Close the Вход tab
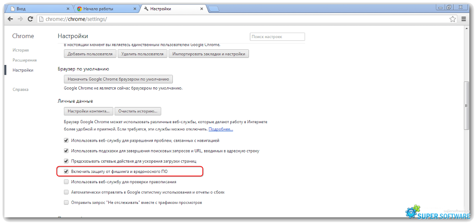 (68, 9)
